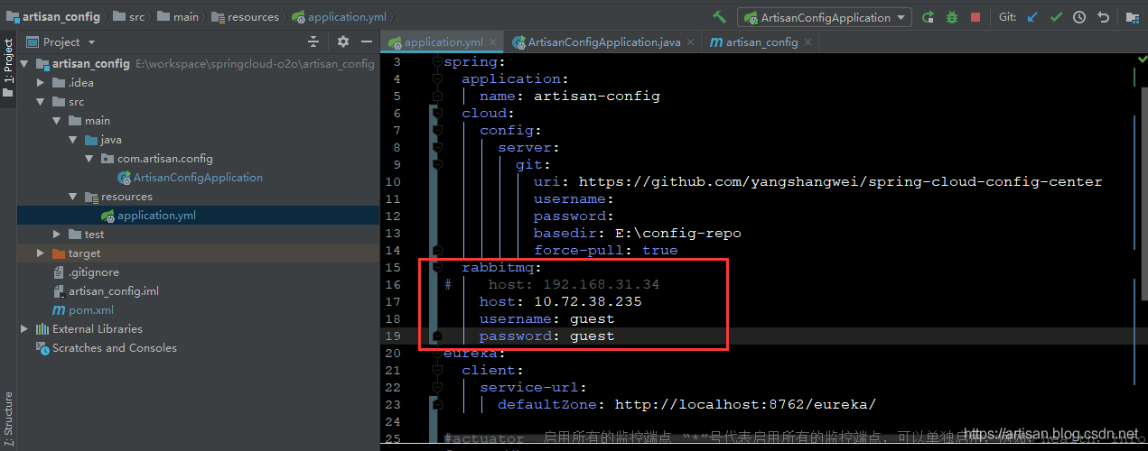Open pom.xml from the project tree
Image resolution: width=1148 pixels, height=451 pixels.
pos(90,310)
